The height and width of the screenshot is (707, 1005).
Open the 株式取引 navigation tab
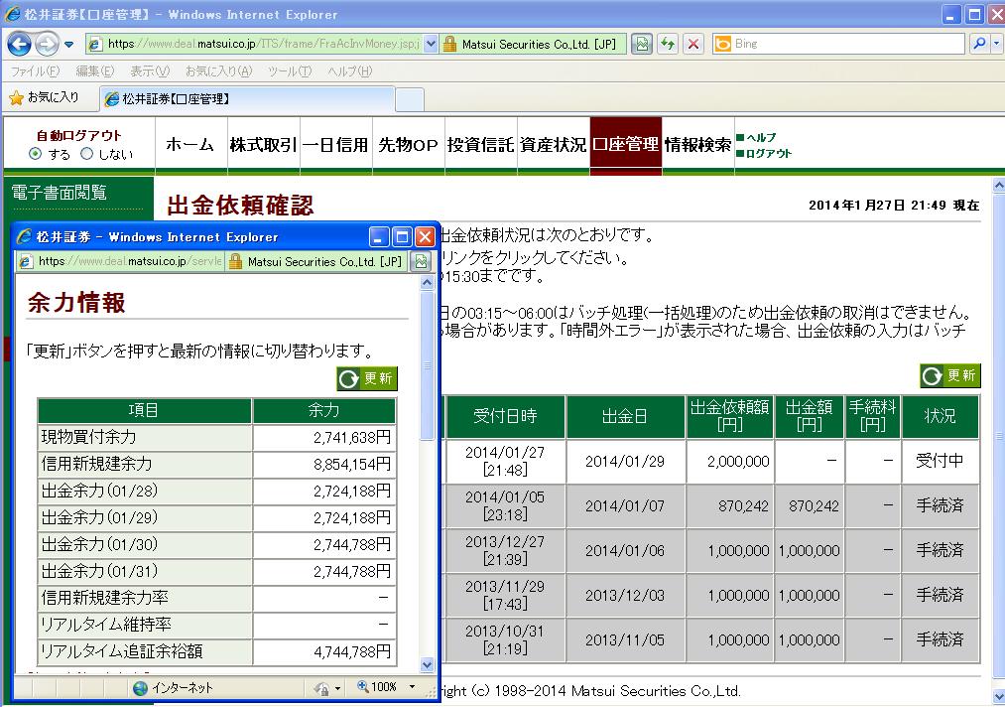pos(263,145)
